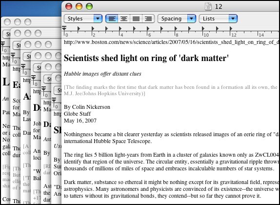280x205 pixels.
Task: Click the tab stop at ruler mark 9
Action: (x=189, y=28)
